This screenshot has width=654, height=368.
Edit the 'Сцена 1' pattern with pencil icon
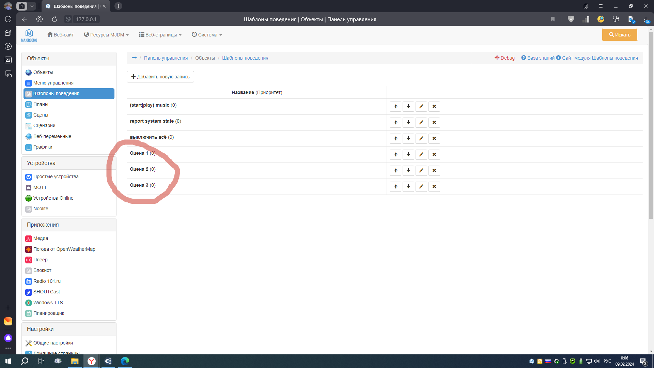tap(421, 155)
